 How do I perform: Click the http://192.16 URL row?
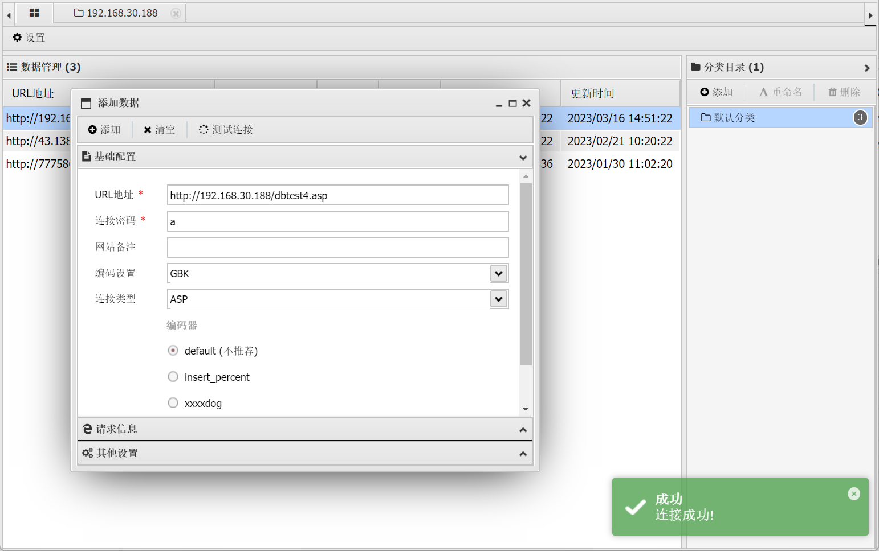(38, 118)
